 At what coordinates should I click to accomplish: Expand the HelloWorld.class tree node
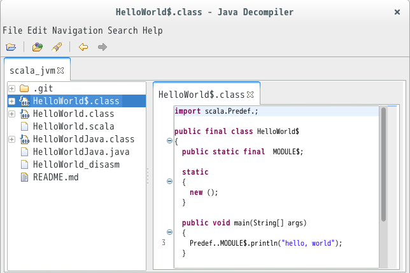(x=11, y=114)
